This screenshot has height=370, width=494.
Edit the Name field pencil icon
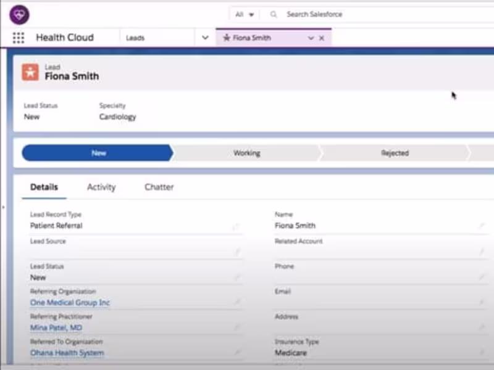pyautogui.click(x=482, y=226)
